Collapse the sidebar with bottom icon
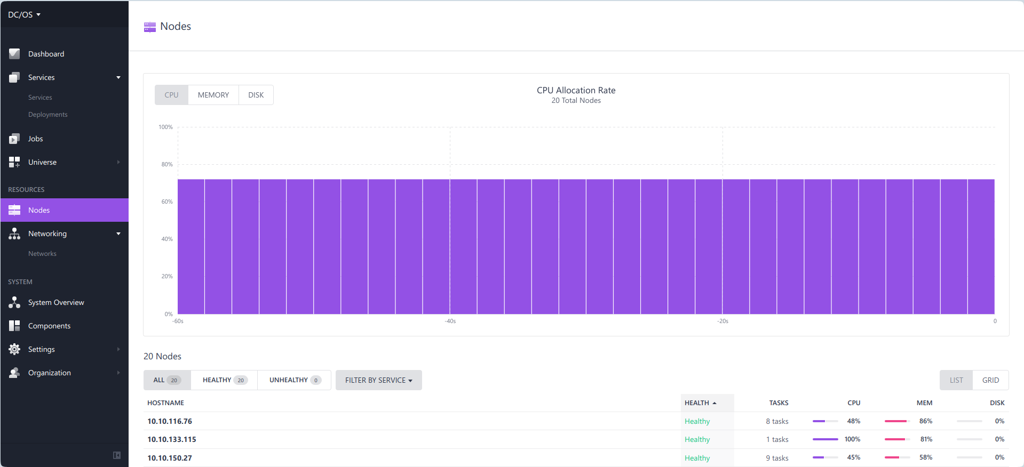This screenshot has height=467, width=1024. pyautogui.click(x=117, y=455)
